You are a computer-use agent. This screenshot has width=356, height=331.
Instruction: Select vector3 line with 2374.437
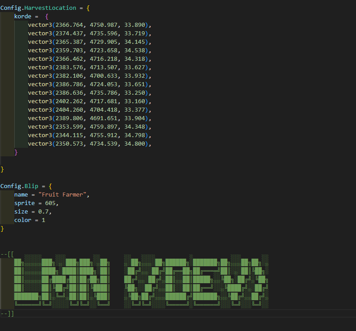coord(89,34)
